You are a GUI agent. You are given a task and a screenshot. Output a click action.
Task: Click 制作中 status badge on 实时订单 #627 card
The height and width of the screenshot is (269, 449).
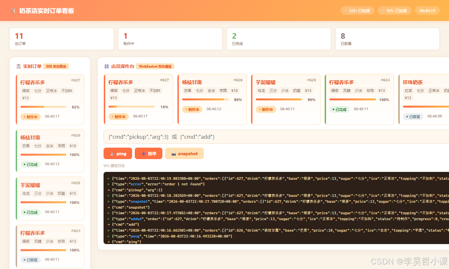[x=31, y=117]
